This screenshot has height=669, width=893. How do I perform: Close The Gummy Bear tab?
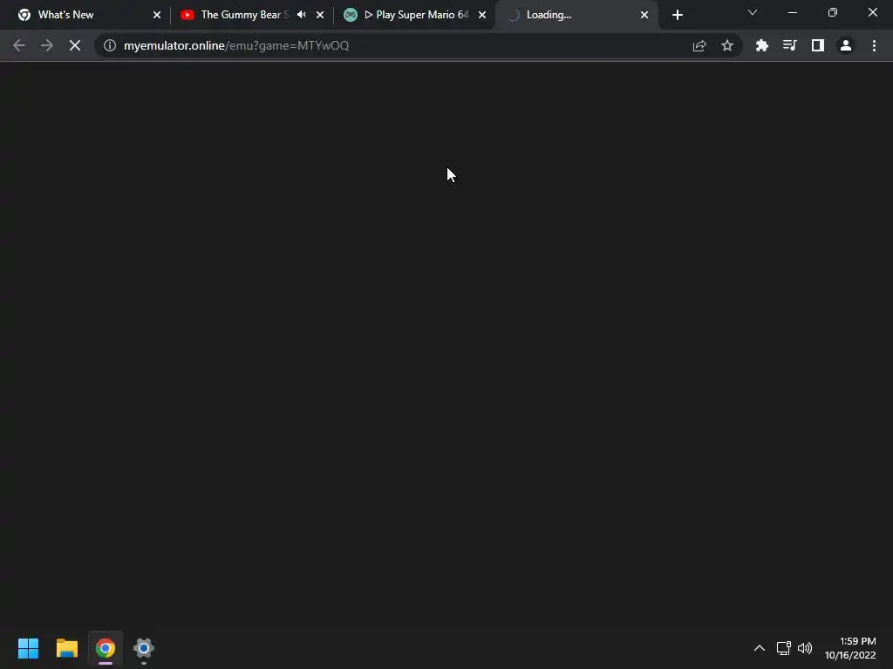pos(320,15)
